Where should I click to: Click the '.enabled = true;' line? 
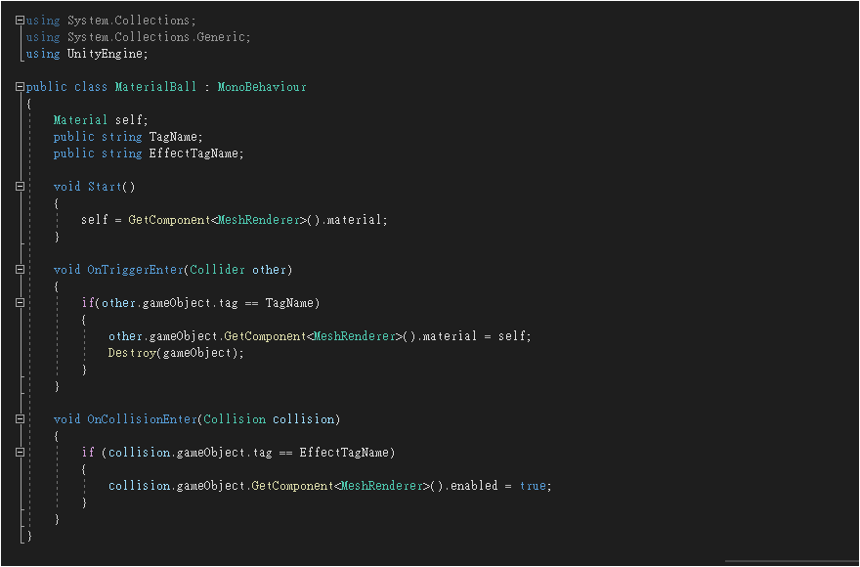click(x=330, y=486)
